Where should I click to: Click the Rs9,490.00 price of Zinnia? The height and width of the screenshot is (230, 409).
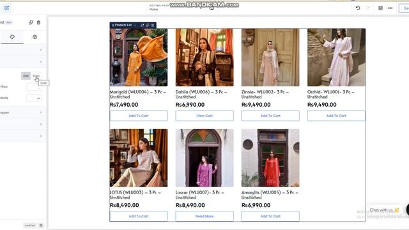256,105
